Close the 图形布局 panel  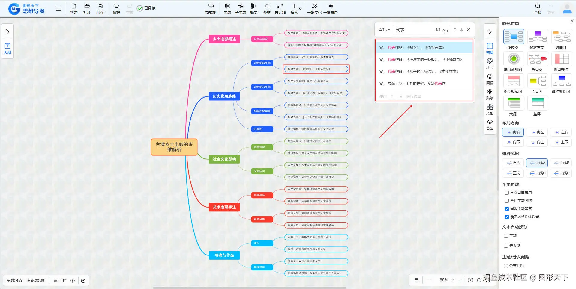[572, 21]
